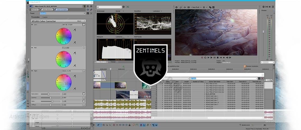Image resolution: width=301 pixels, height=130 pixels.
Task: Click the Saturation slider
Action: coord(50,94)
